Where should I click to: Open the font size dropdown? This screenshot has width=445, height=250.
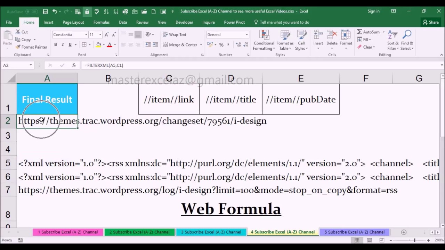pos(100,35)
